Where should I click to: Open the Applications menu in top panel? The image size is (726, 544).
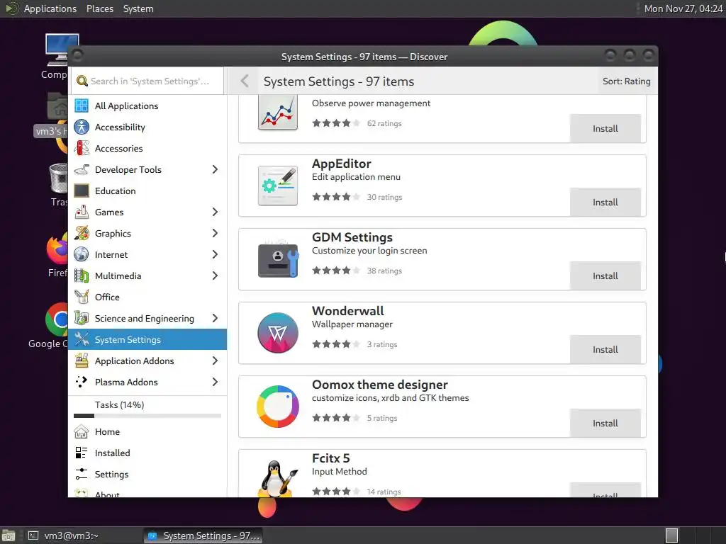pos(50,8)
